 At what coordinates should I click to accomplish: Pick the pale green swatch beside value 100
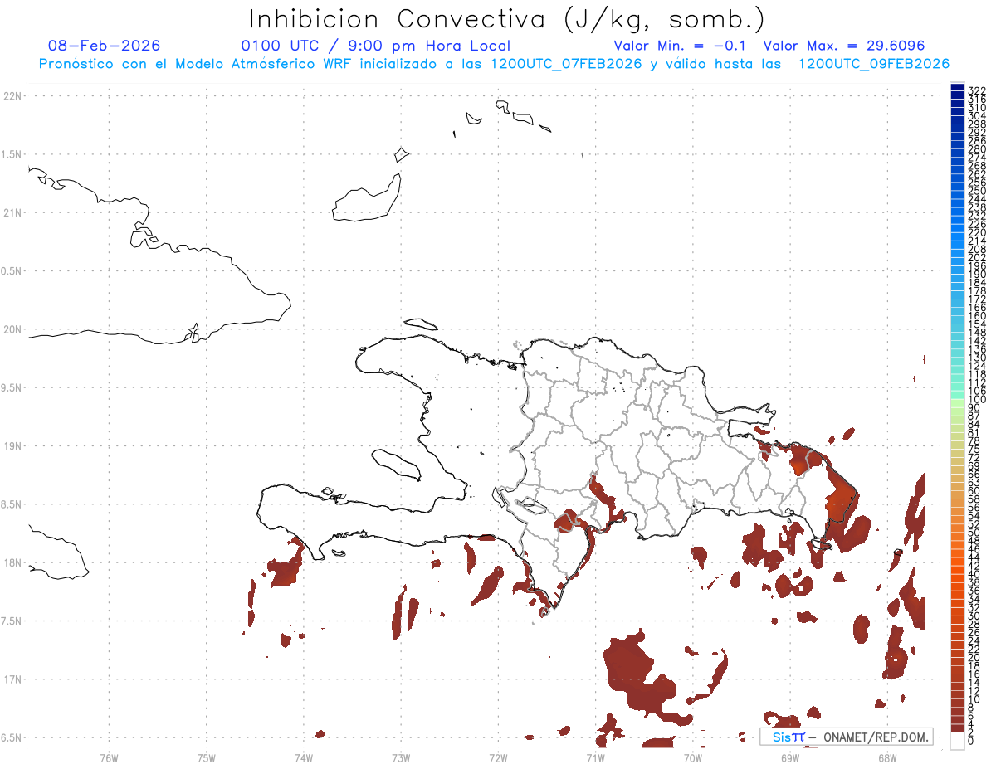coord(957,404)
